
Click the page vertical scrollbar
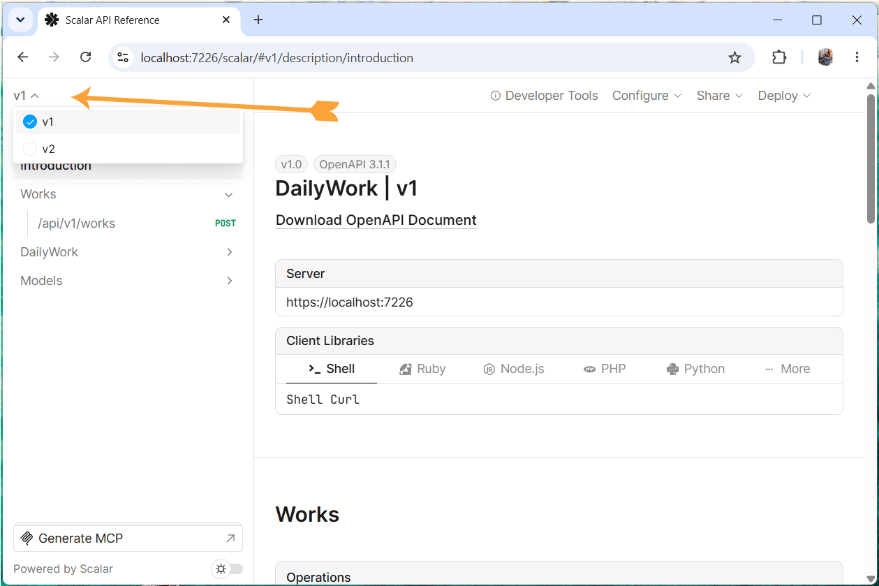pos(871,159)
